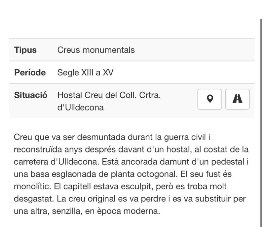Viewport: 264px width, 227px height.
Task: Click the "Segle XIII a XV" period value
Action: click(85, 73)
